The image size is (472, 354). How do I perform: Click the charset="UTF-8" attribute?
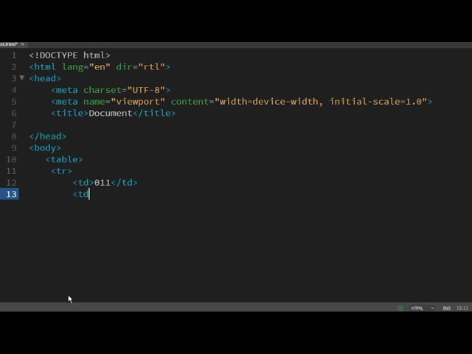click(x=125, y=90)
